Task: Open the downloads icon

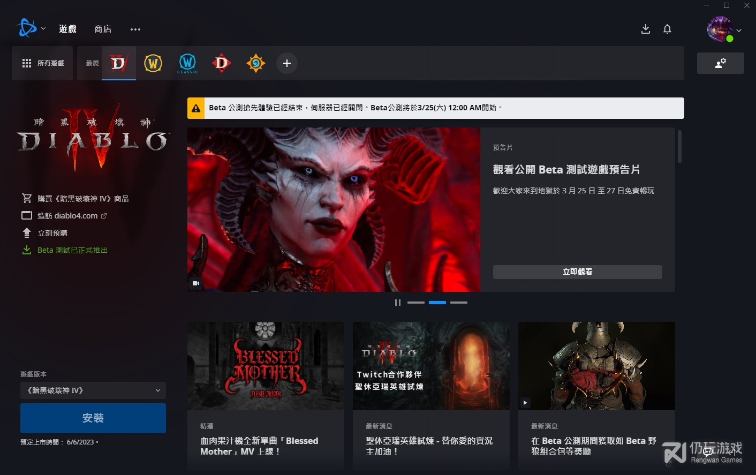Action: (x=646, y=29)
